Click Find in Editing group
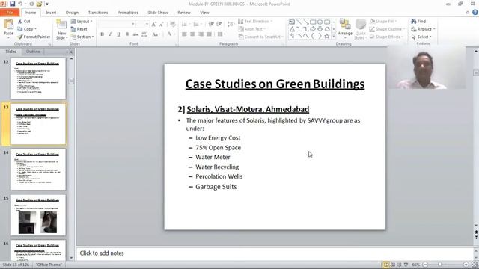 pos(418,22)
